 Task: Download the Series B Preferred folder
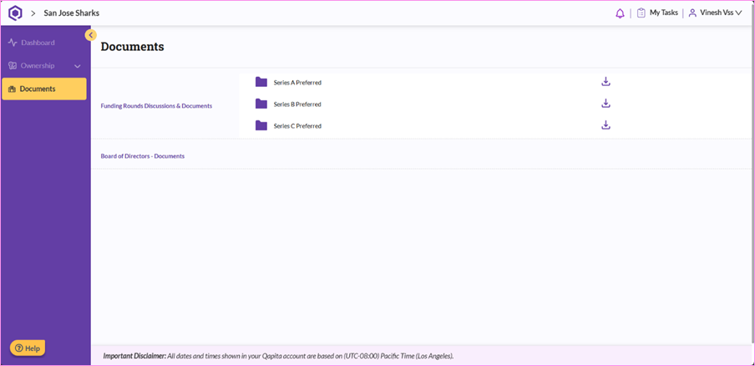click(x=606, y=103)
